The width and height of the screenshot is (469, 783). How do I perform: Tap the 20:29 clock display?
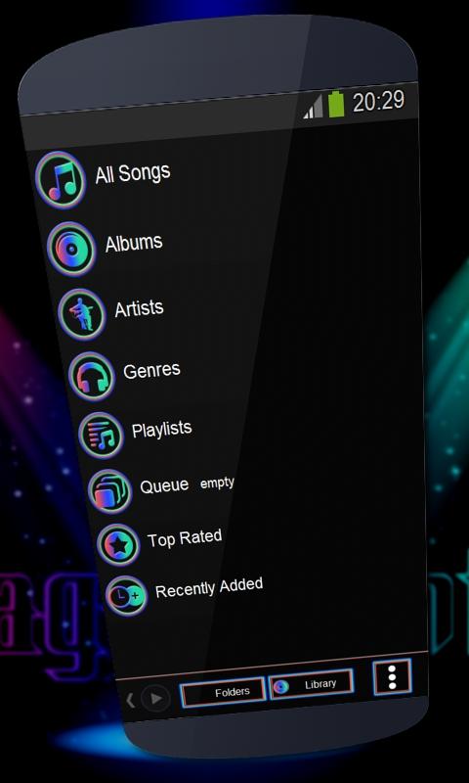pyautogui.click(x=379, y=102)
